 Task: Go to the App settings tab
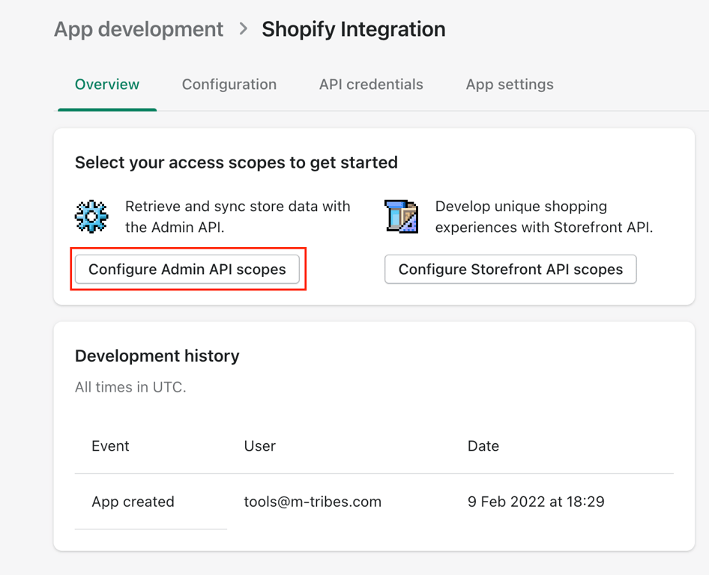tap(510, 85)
